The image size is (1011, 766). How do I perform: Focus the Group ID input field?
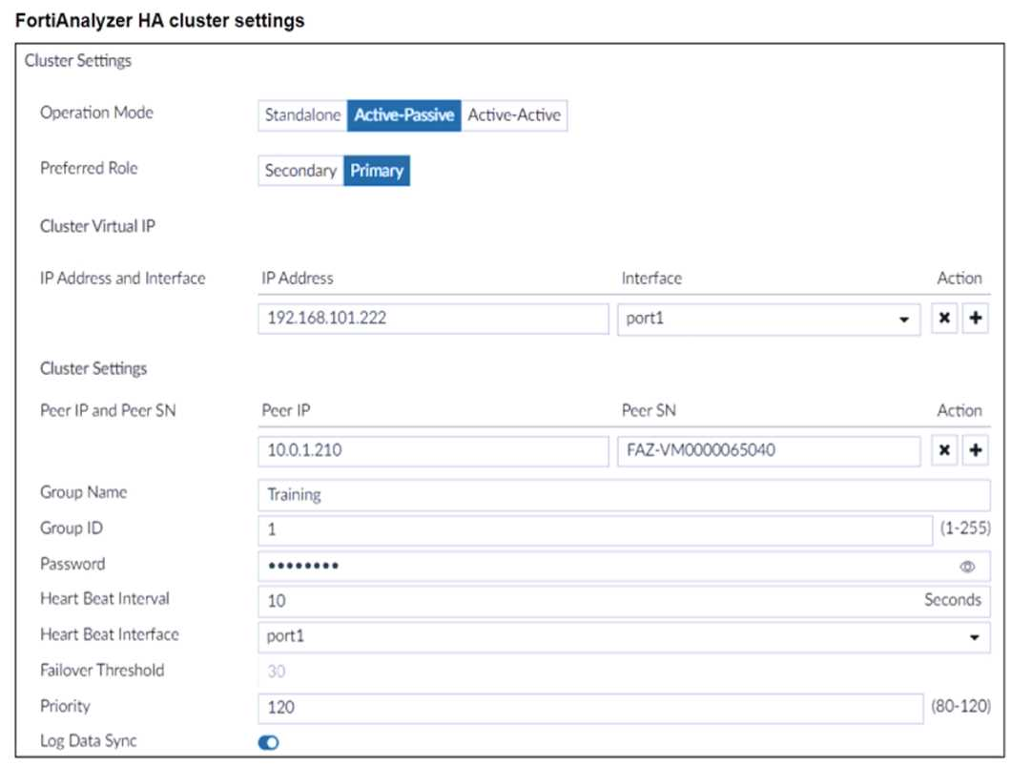coord(594,530)
